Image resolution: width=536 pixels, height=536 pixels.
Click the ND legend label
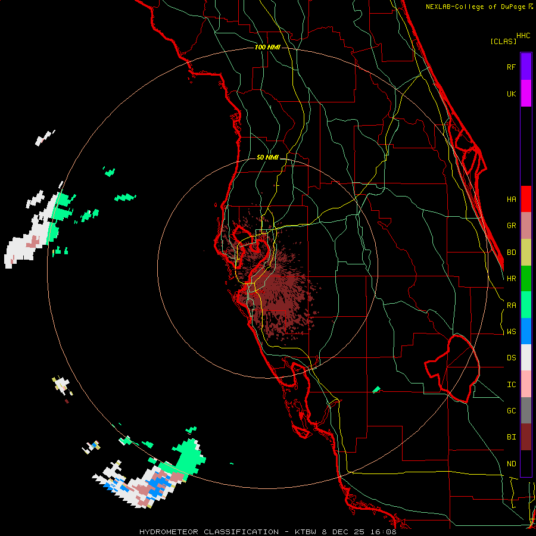coord(511,464)
